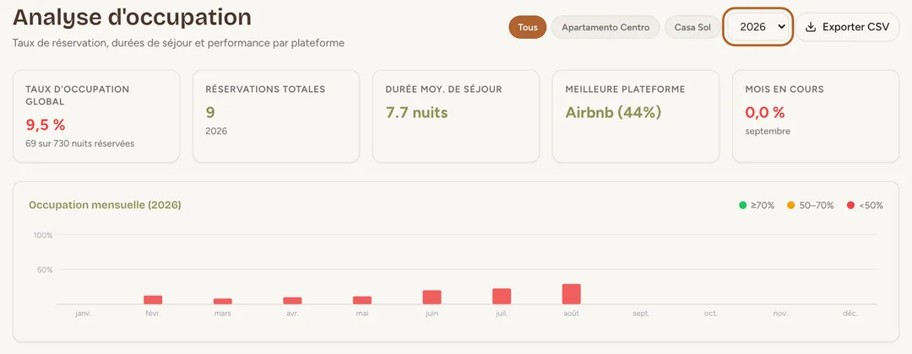Image resolution: width=912 pixels, height=354 pixels.
Task: Click the orange 50–70% legend dot
Action: (791, 205)
